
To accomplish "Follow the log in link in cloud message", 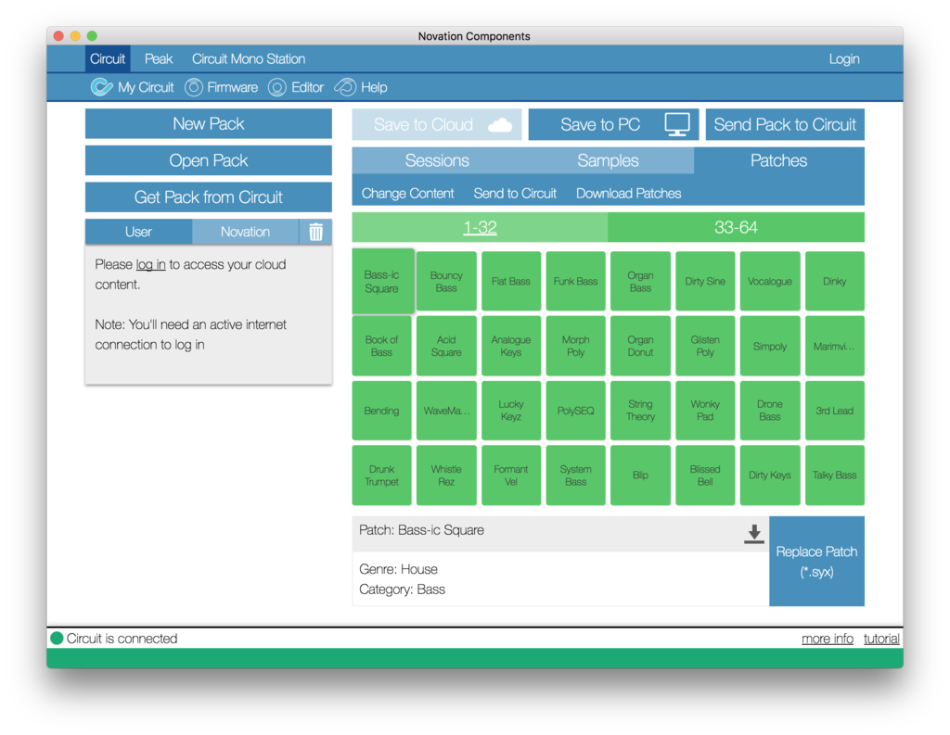I will point(150,264).
